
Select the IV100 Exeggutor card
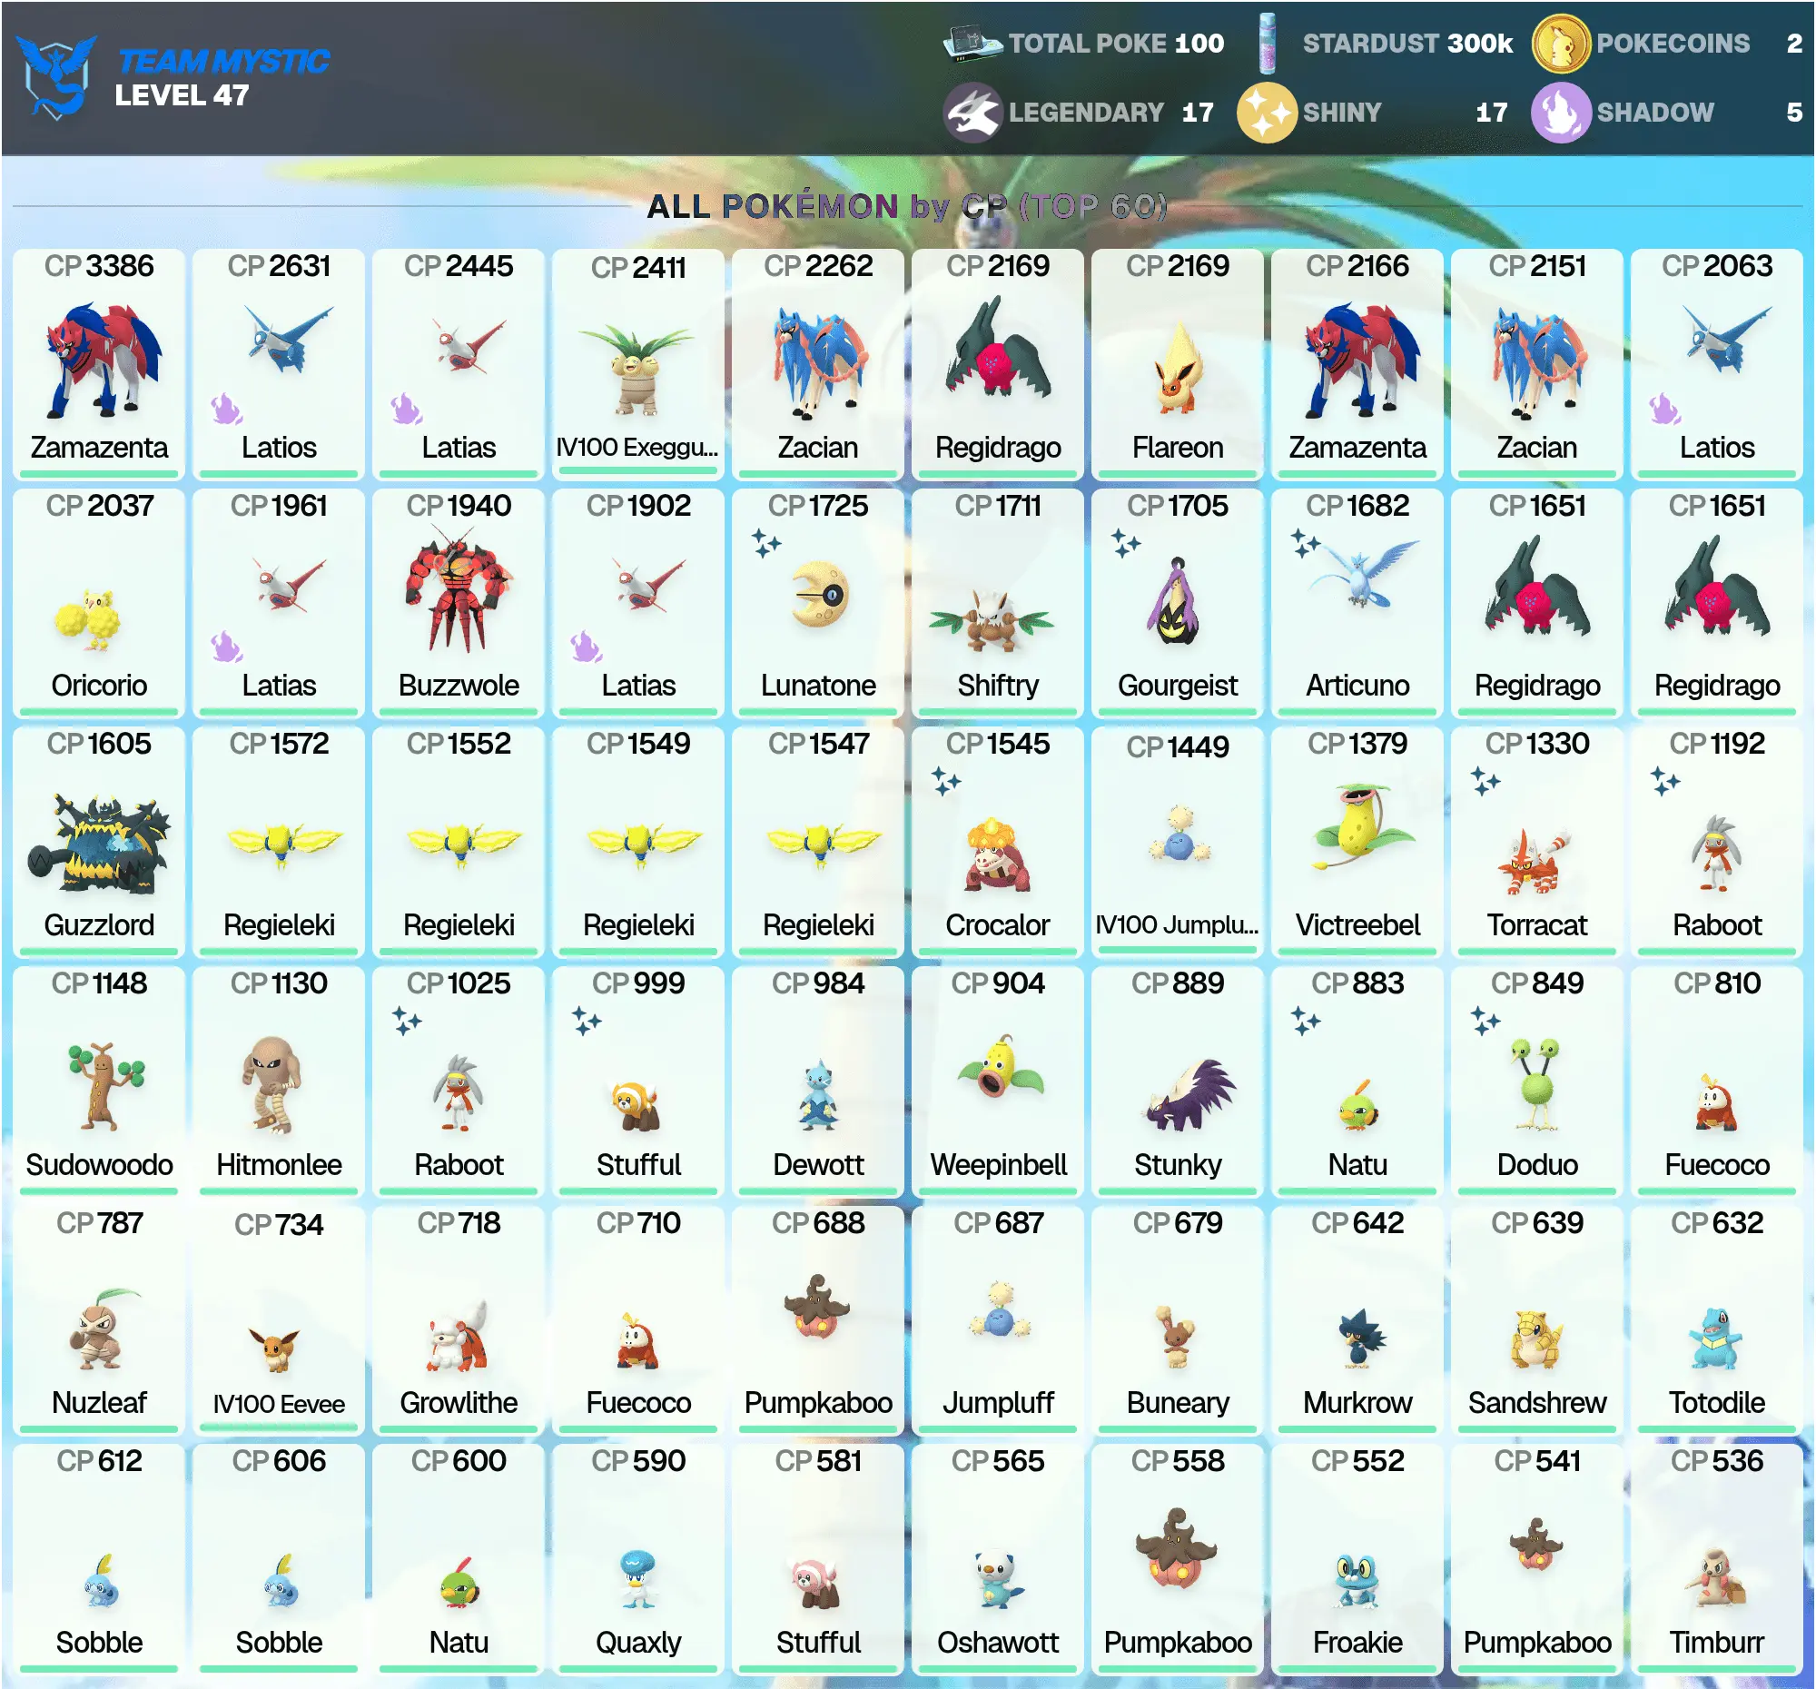click(x=638, y=363)
